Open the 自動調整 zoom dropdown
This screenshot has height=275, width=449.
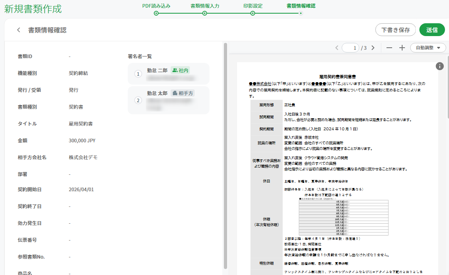tap(428, 48)
